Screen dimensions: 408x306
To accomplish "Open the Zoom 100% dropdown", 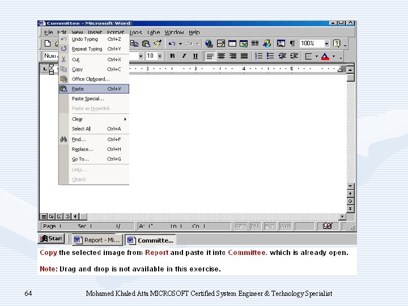I will [x=327, y=44].
